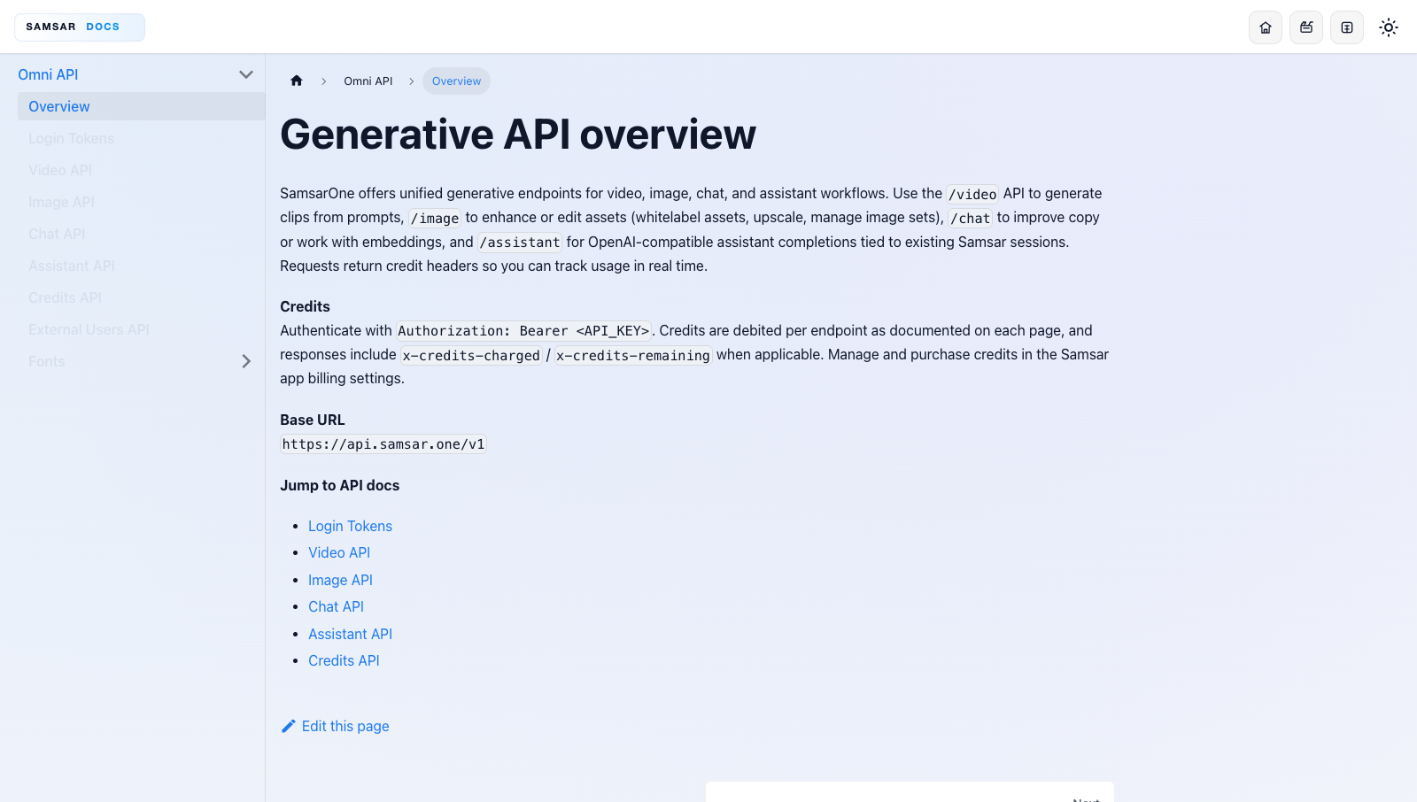
Task: Collapse the Omni API sidebar section
Action: coord(245,74)
